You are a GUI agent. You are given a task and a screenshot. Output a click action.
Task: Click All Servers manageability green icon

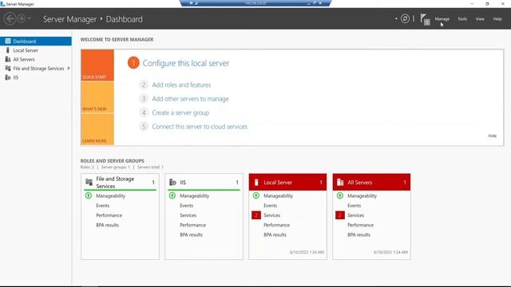pos(340,195)
